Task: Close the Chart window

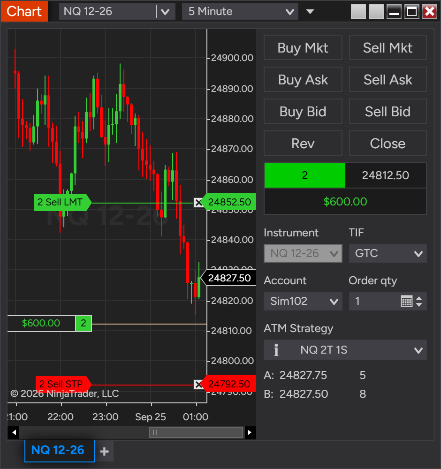Action: coord(430,11)
